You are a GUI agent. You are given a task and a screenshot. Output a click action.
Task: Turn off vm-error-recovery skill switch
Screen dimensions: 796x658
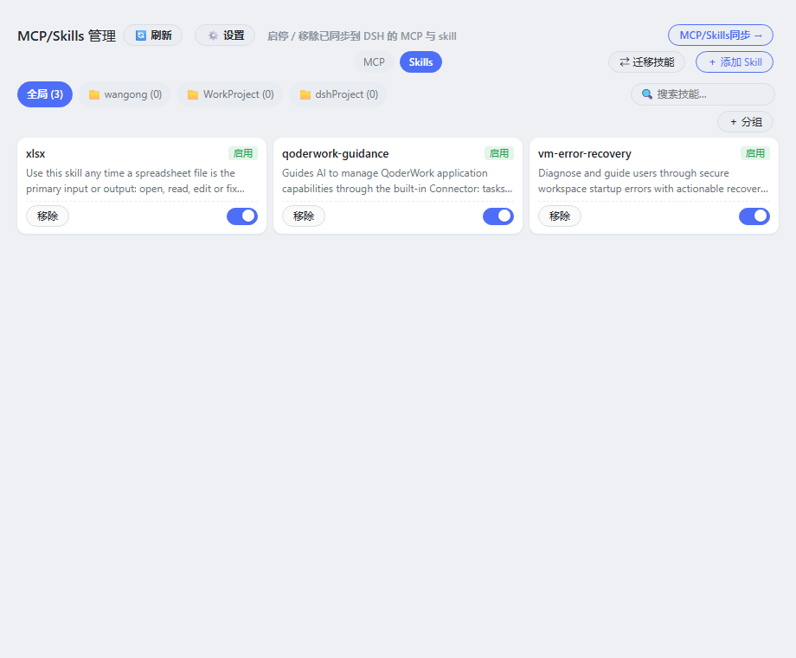[754, 216]
